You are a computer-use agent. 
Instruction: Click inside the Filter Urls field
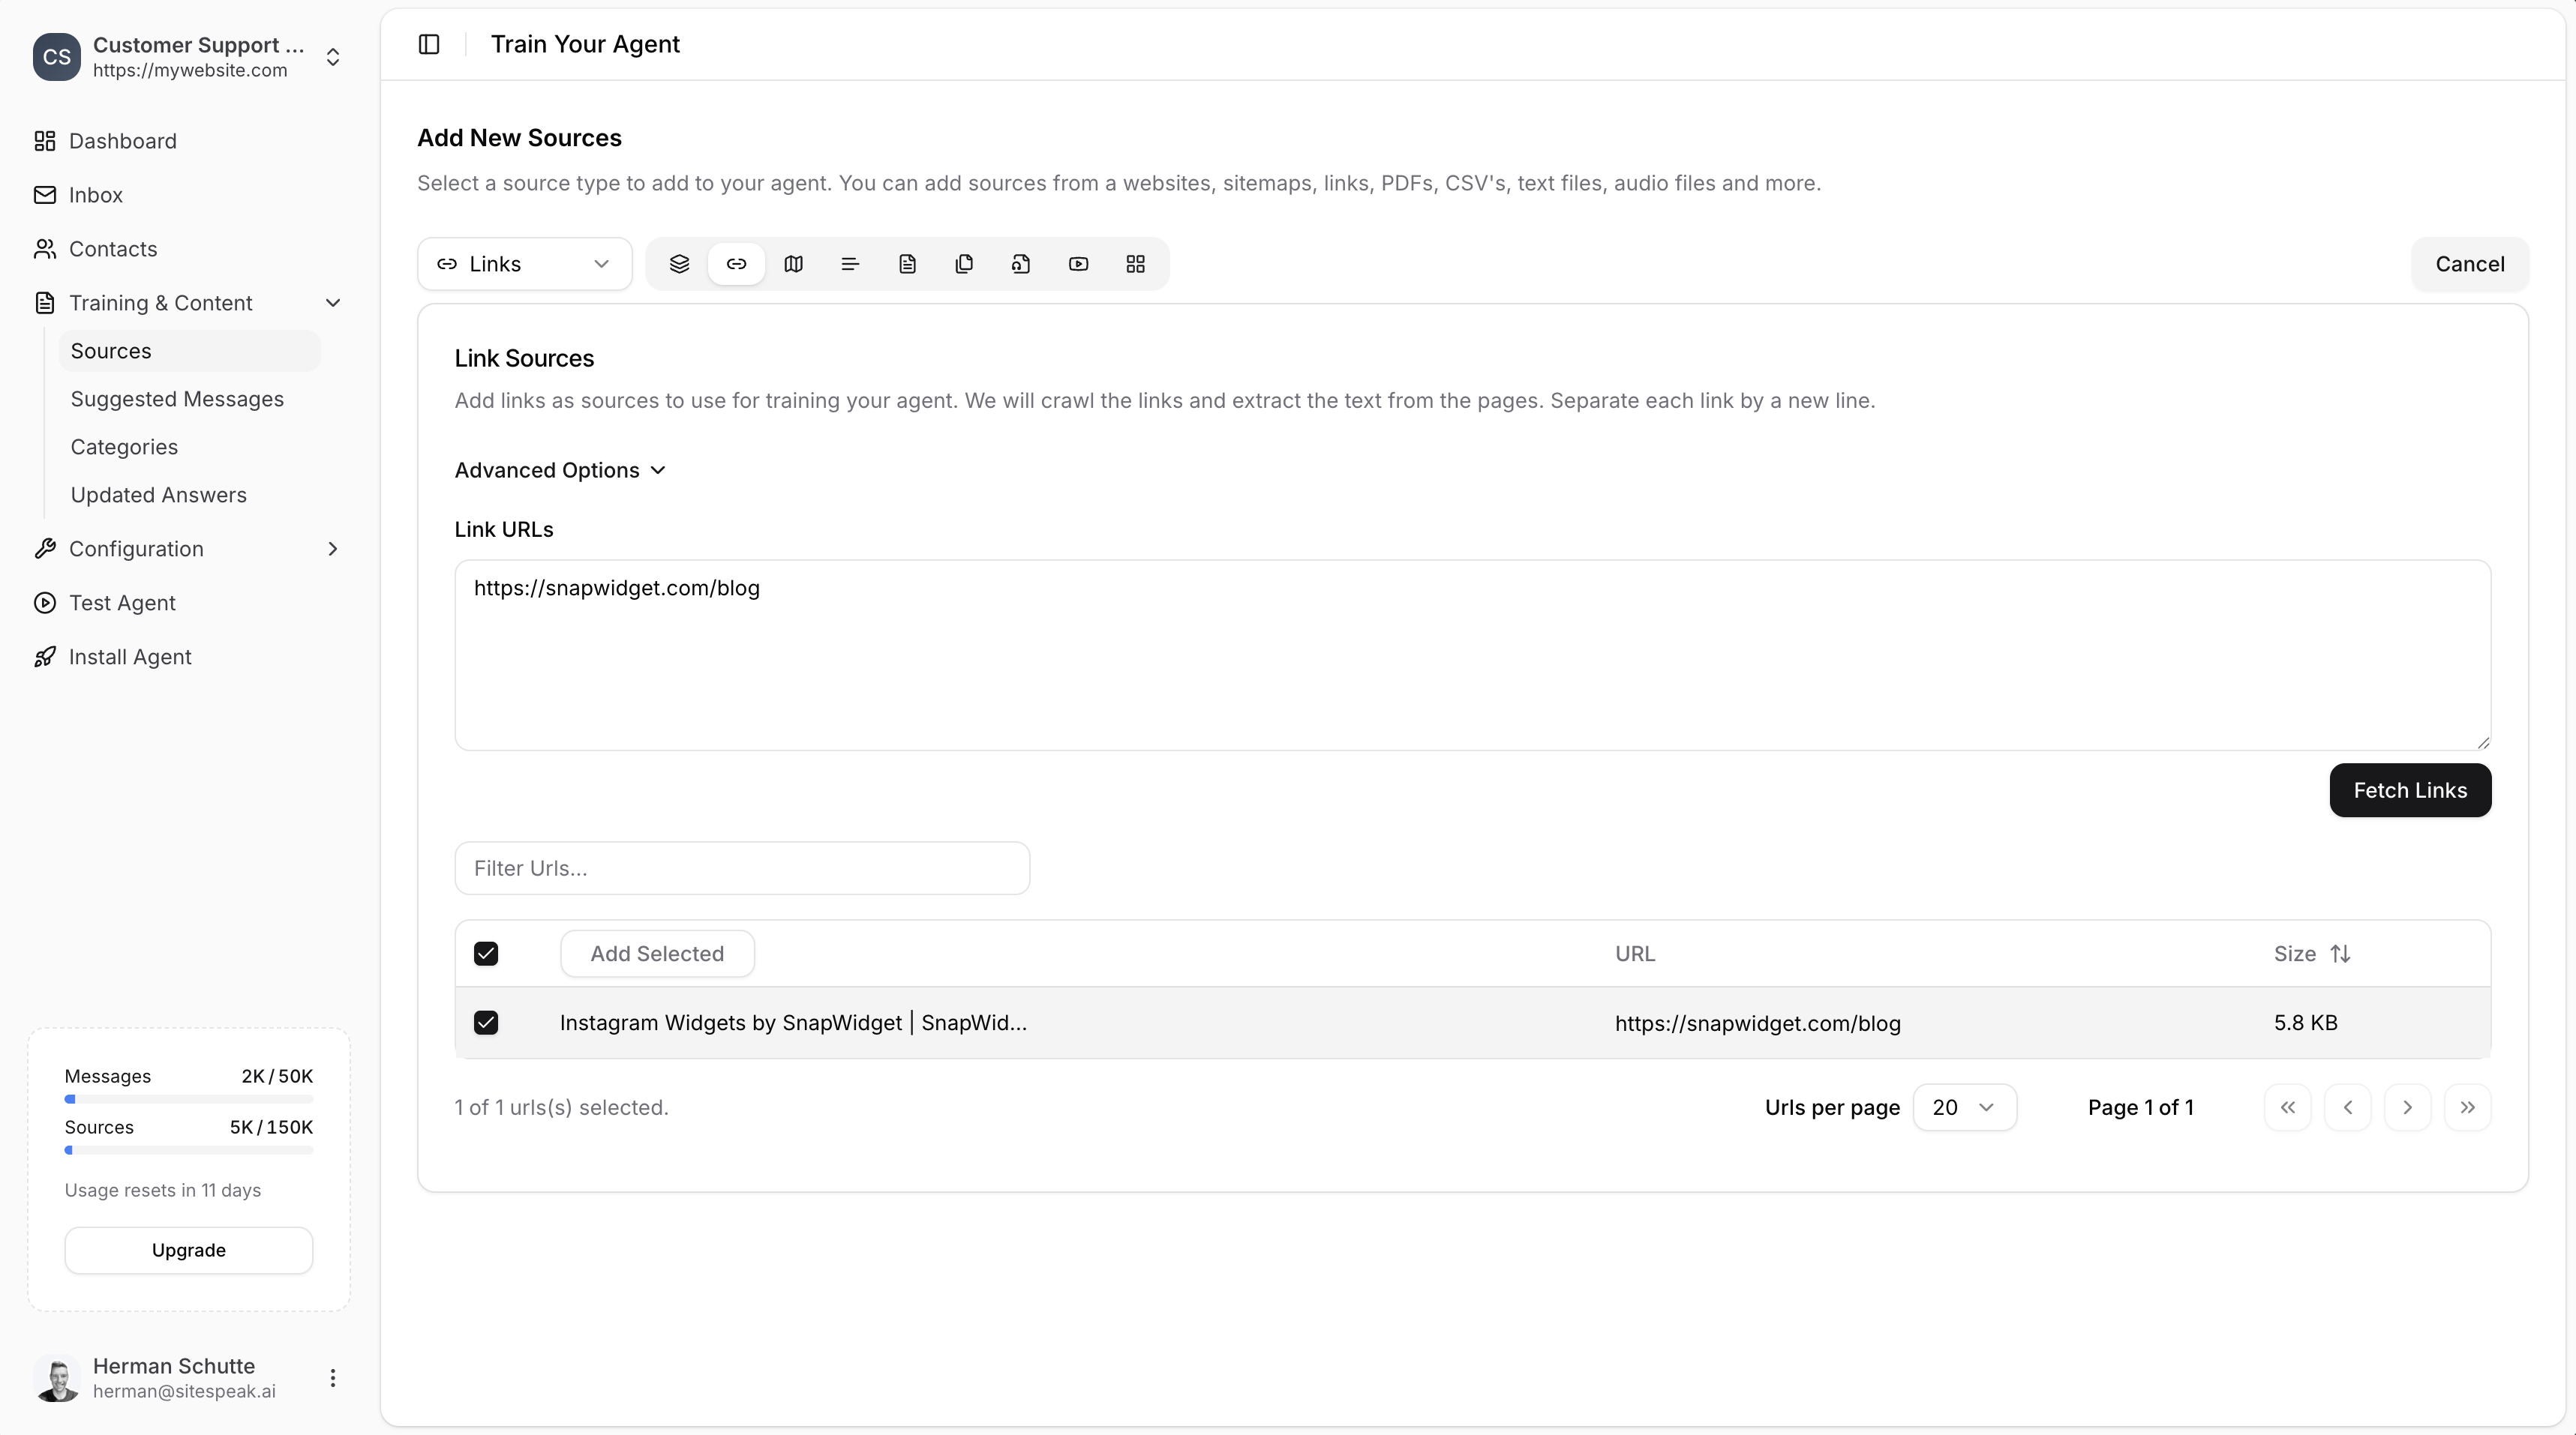point(742,867)
